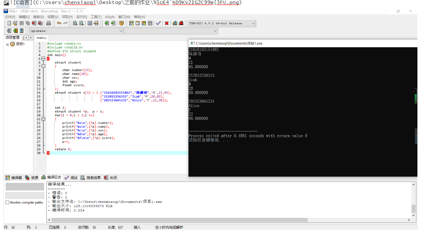The width and height of the screenshot is (428, 234).
Task: Click the bar chart profile analysis icon
Action: (175, 23)
